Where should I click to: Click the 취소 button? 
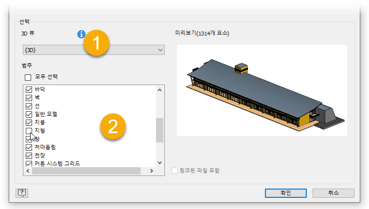(x=333, y=193)
